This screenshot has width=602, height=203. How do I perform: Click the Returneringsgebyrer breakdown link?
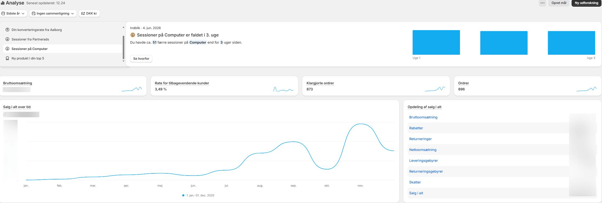point(426,172)
